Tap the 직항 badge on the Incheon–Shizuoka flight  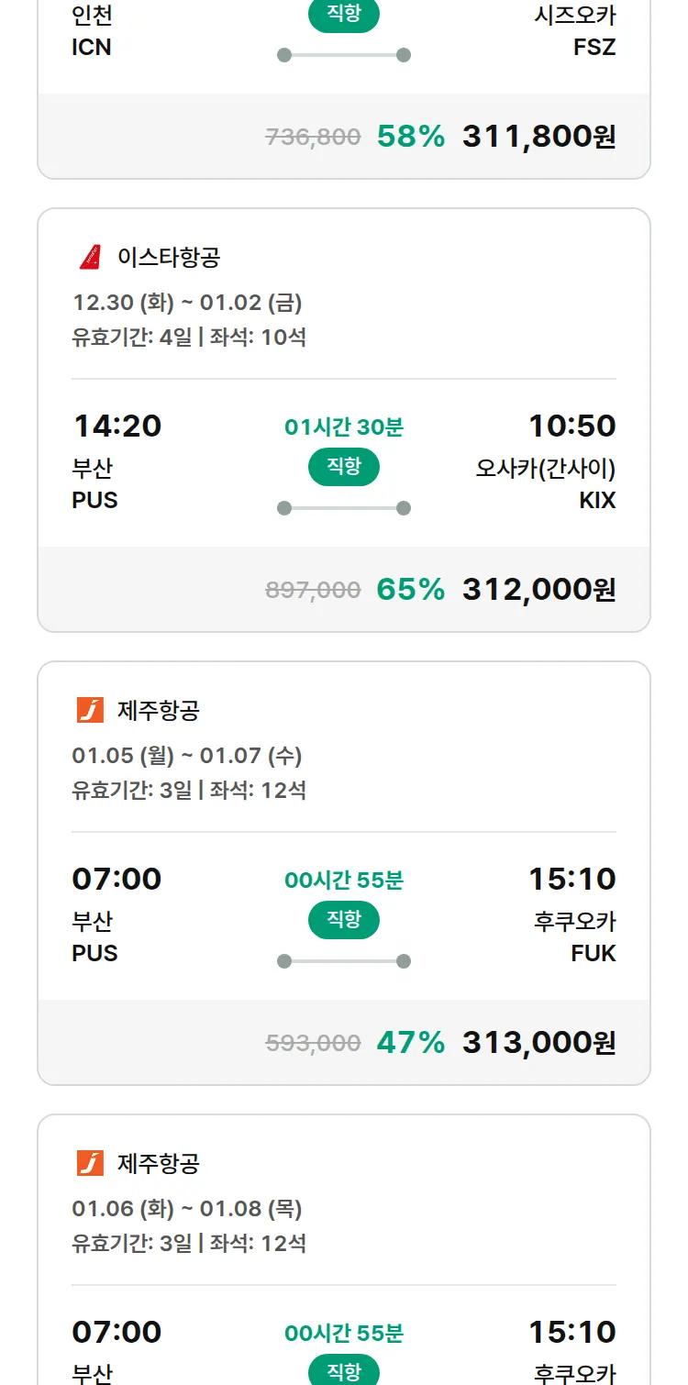[x=344, y=16]
